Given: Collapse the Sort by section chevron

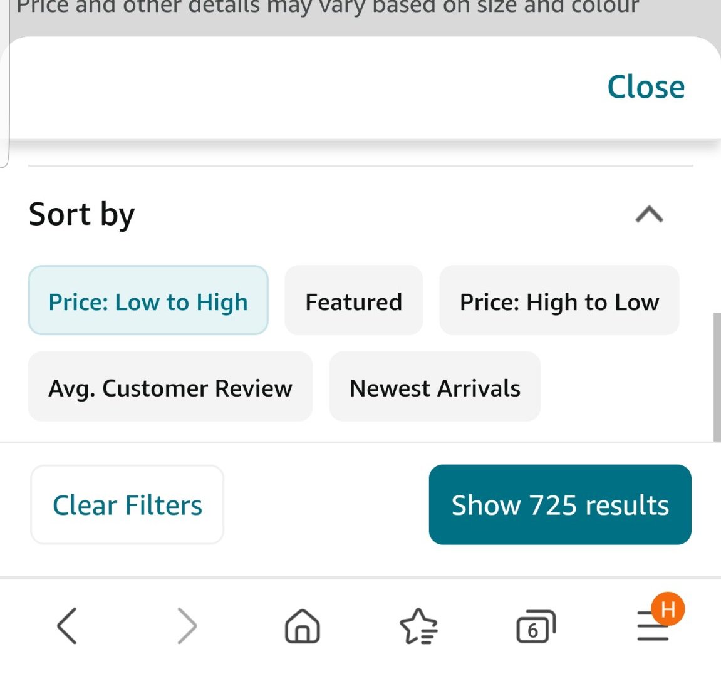Looking at the screenshot, I should point(649,215).
